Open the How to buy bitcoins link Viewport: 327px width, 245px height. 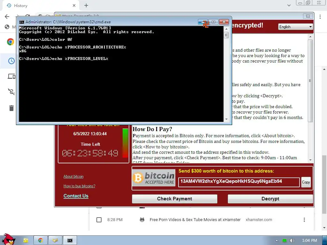[x=79, y=186]
